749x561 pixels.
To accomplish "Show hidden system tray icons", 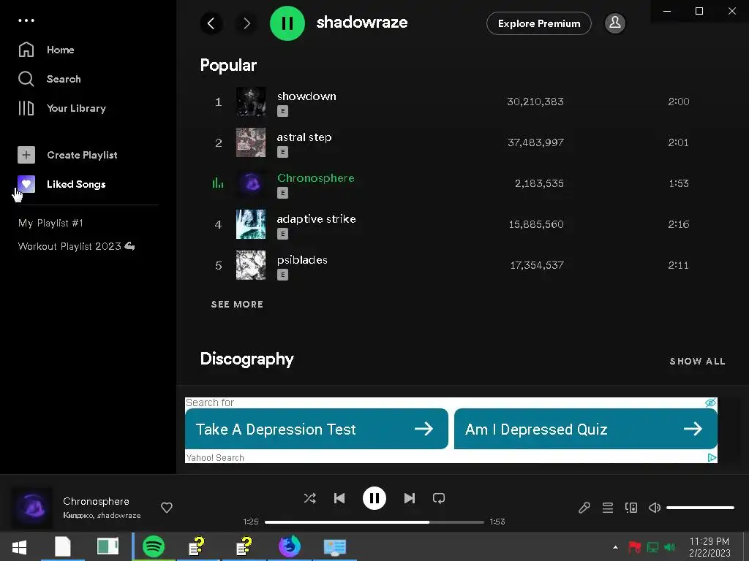I will 615,547.
